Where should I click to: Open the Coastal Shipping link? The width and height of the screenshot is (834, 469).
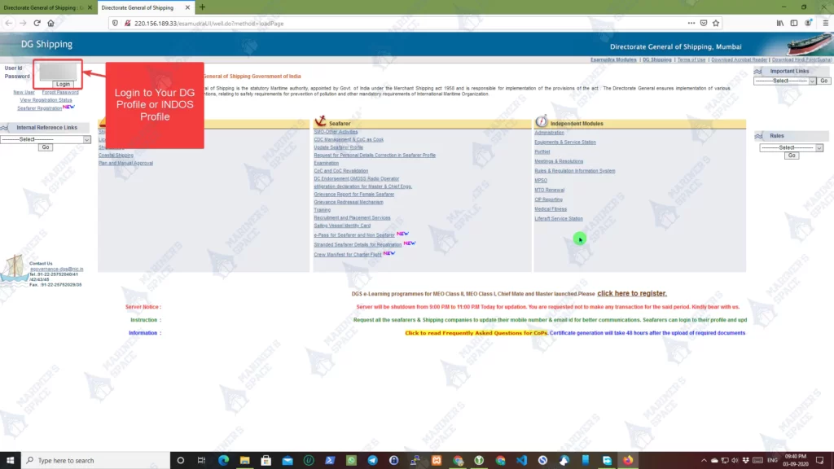point(116,156)
